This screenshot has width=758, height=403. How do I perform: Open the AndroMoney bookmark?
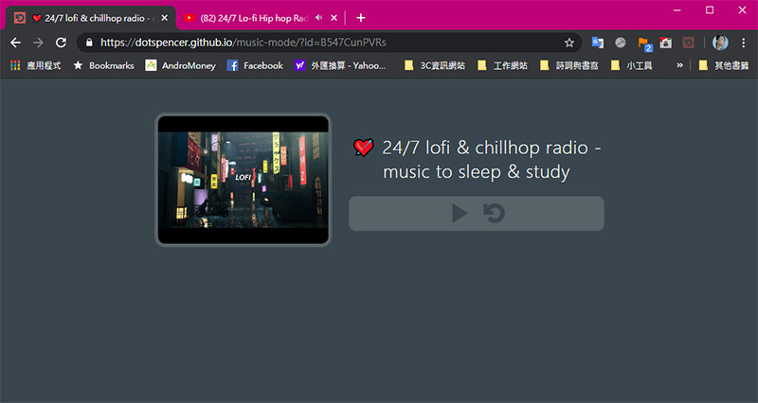tap(180, 65)
